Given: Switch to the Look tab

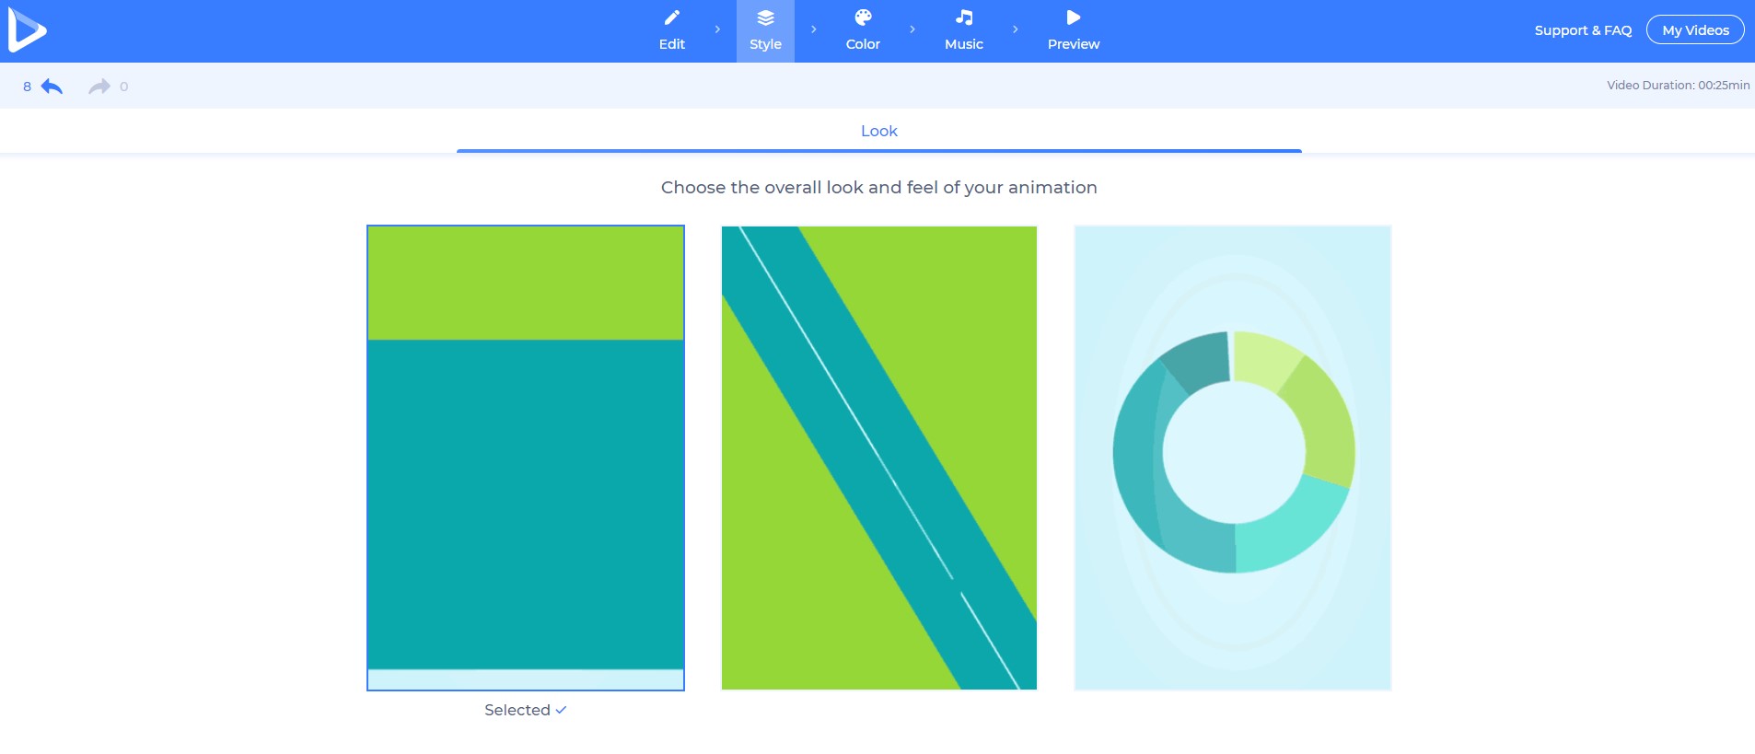Looking at the screenshot, I should [x=878, y=132].
